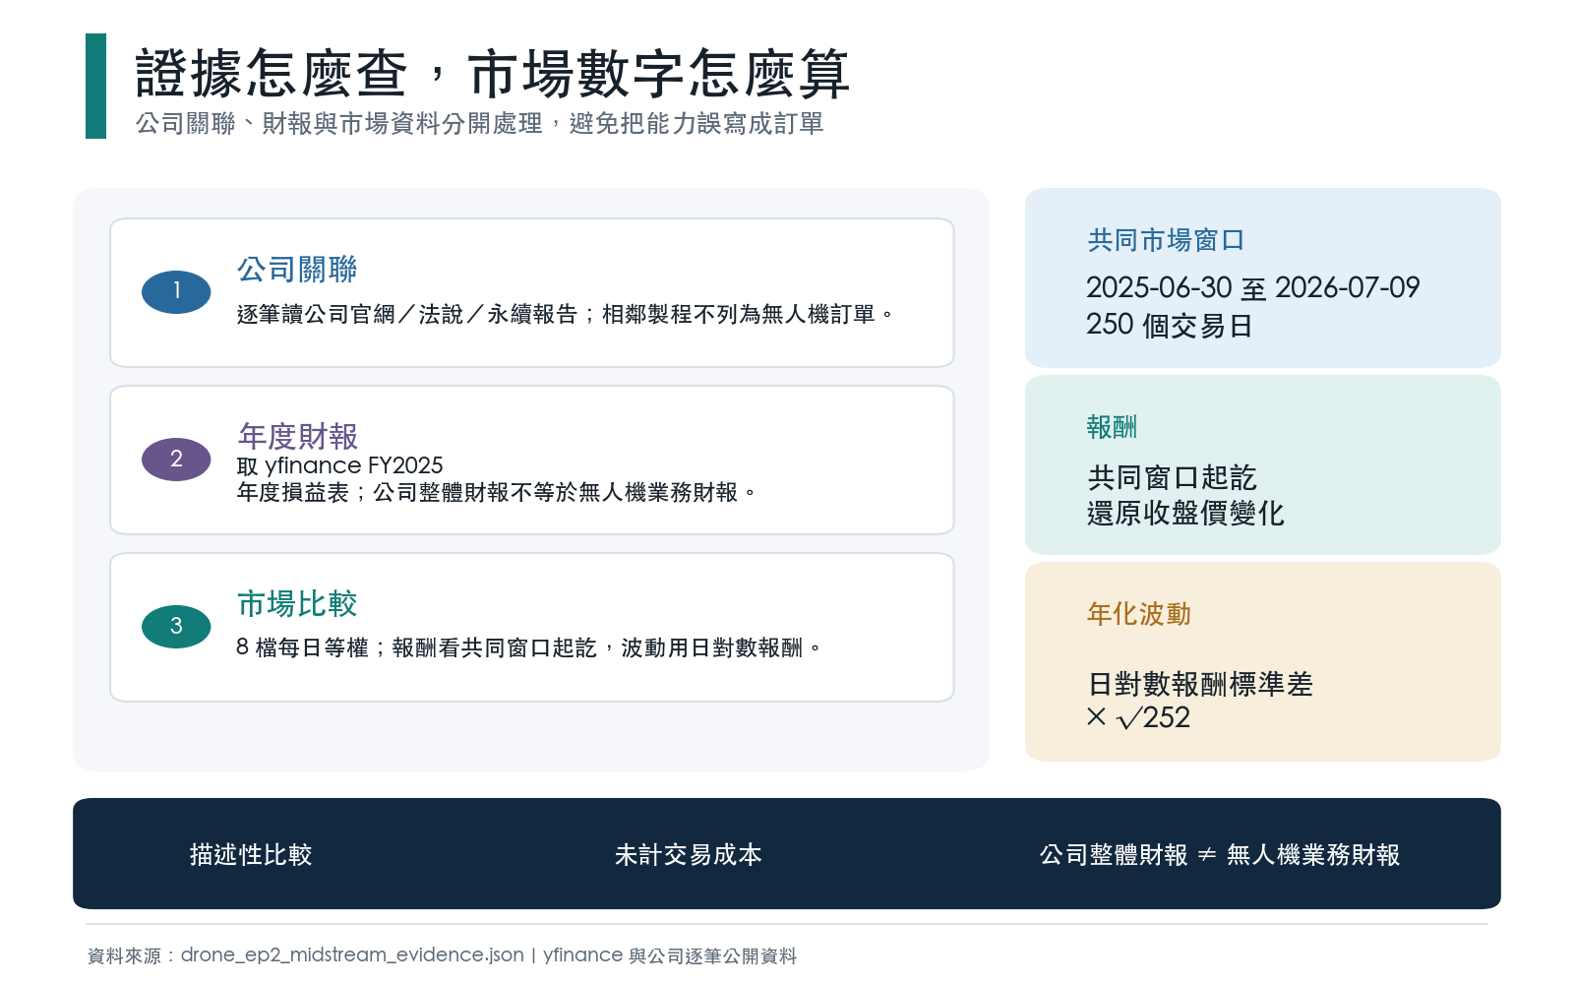
Task: Select the 市場比較 card heading
Action: click(x=297, y=603)
